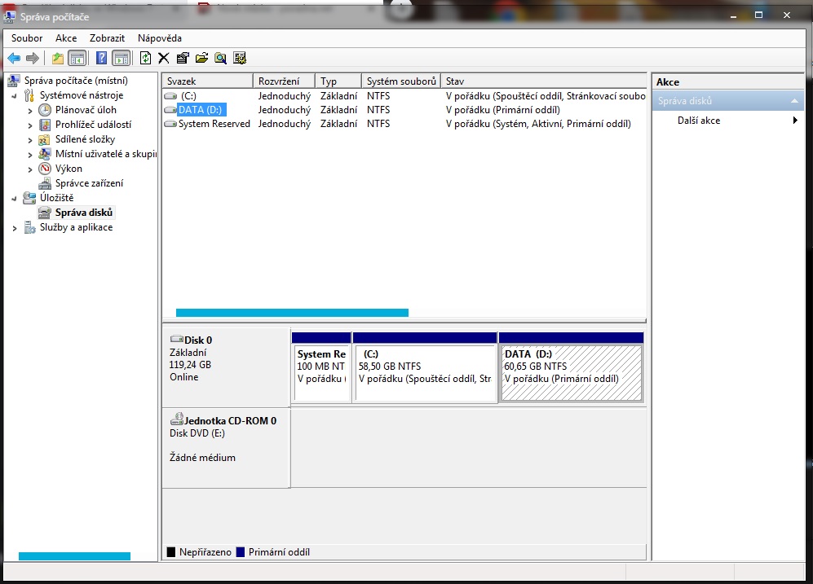Image resolution: width=813 pixels, height=584 pixels.
Task: Click the blue Primární oddíl legend swatch
Action: coord(240,552)
